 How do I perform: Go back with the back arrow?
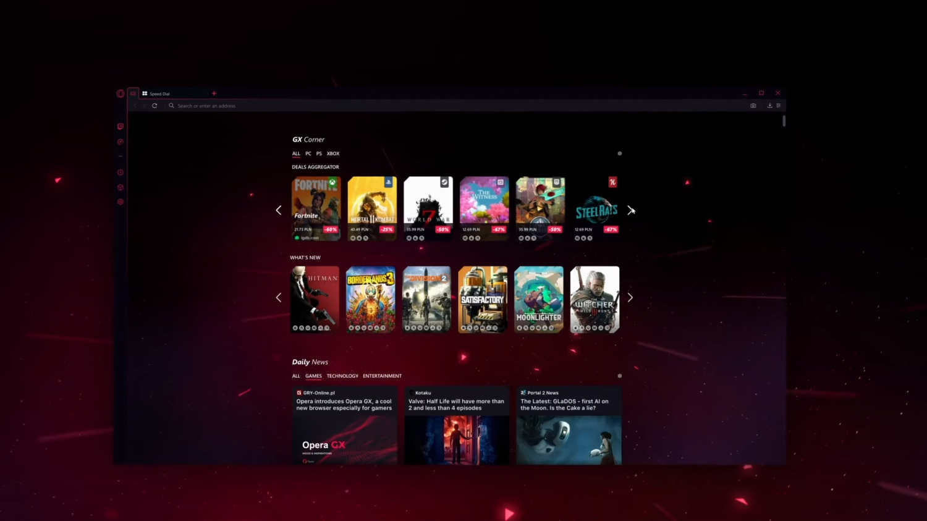(x=135, y=106)
